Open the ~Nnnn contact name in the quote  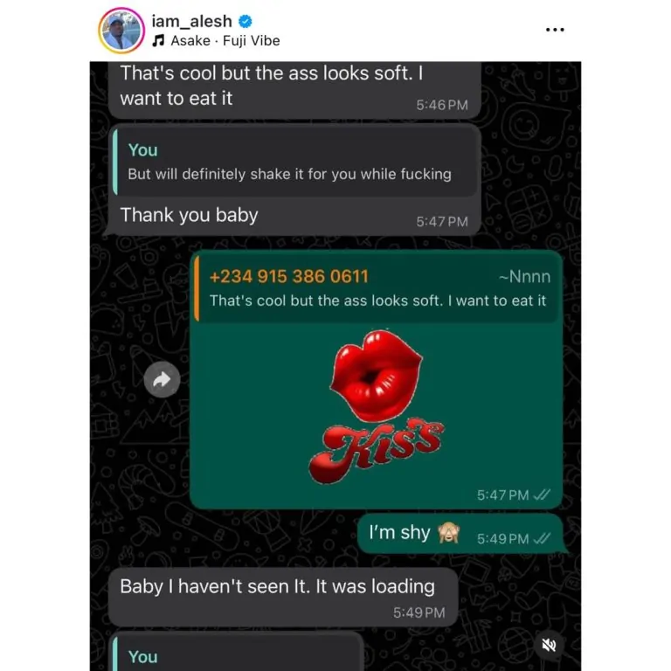click(x=524, y=277)
